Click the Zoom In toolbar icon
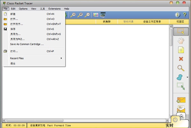Image resolution: width=191 pixels, height=128 pixels. click(73, 15)
